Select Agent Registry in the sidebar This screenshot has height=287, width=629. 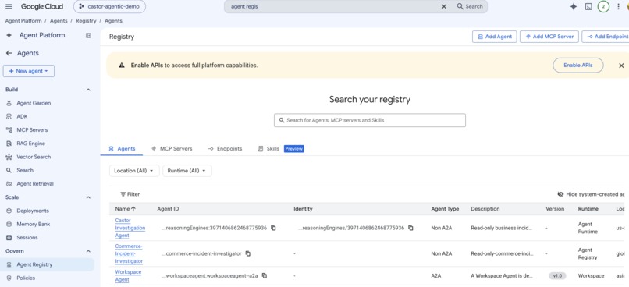click(x=47, y=264)
